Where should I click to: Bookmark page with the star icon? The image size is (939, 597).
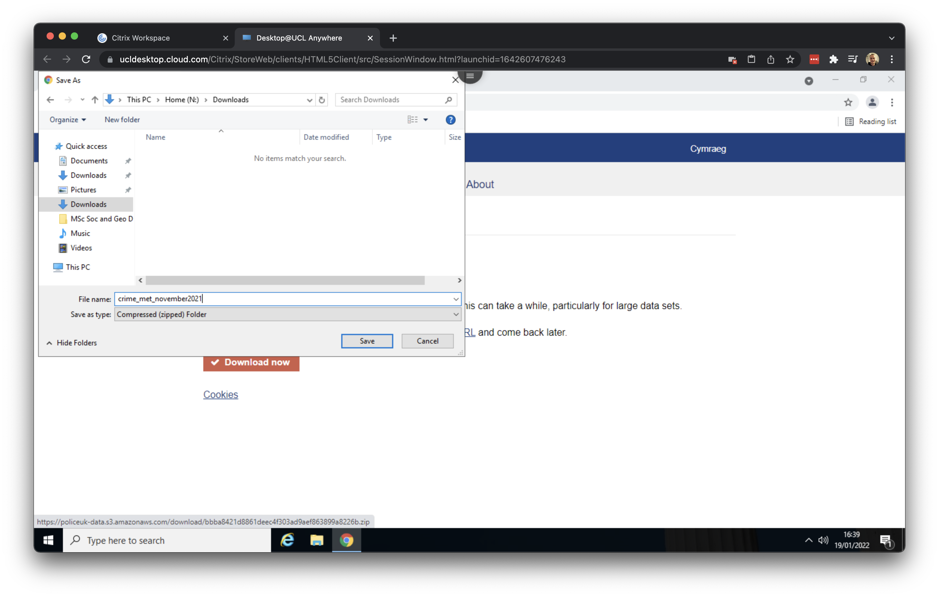pos(790,59)
